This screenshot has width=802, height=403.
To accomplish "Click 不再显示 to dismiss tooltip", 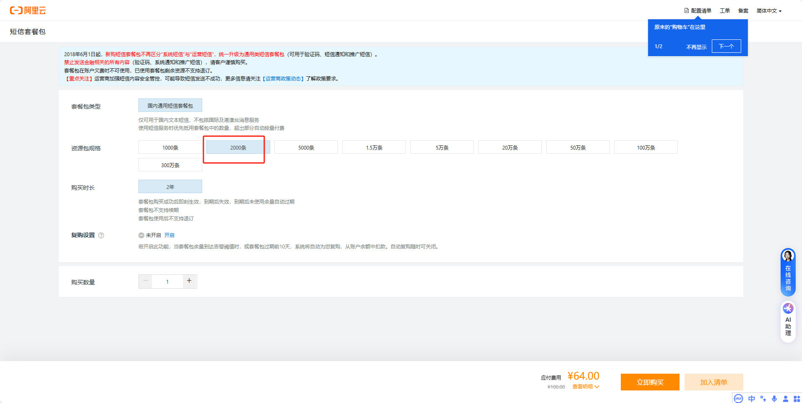I will [x=696, y=47].
